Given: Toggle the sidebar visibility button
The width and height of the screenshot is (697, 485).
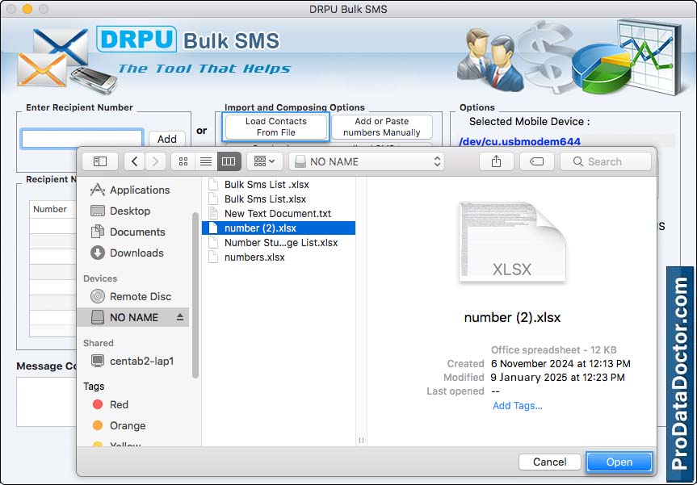Looking at the screenshot, I should point(100,161).
